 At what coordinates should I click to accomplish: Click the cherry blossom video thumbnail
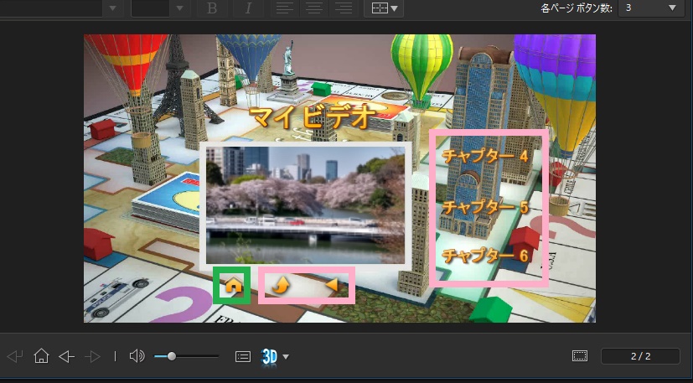click(303, 205)
